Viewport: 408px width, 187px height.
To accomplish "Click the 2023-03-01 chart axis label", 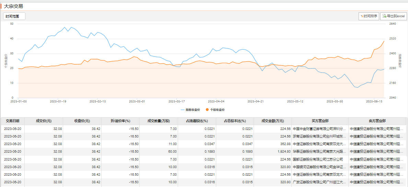I will click(x=137, y=101).
